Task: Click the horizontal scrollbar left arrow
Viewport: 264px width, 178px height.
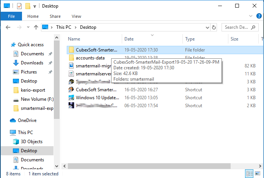Action: click(64, 166)
